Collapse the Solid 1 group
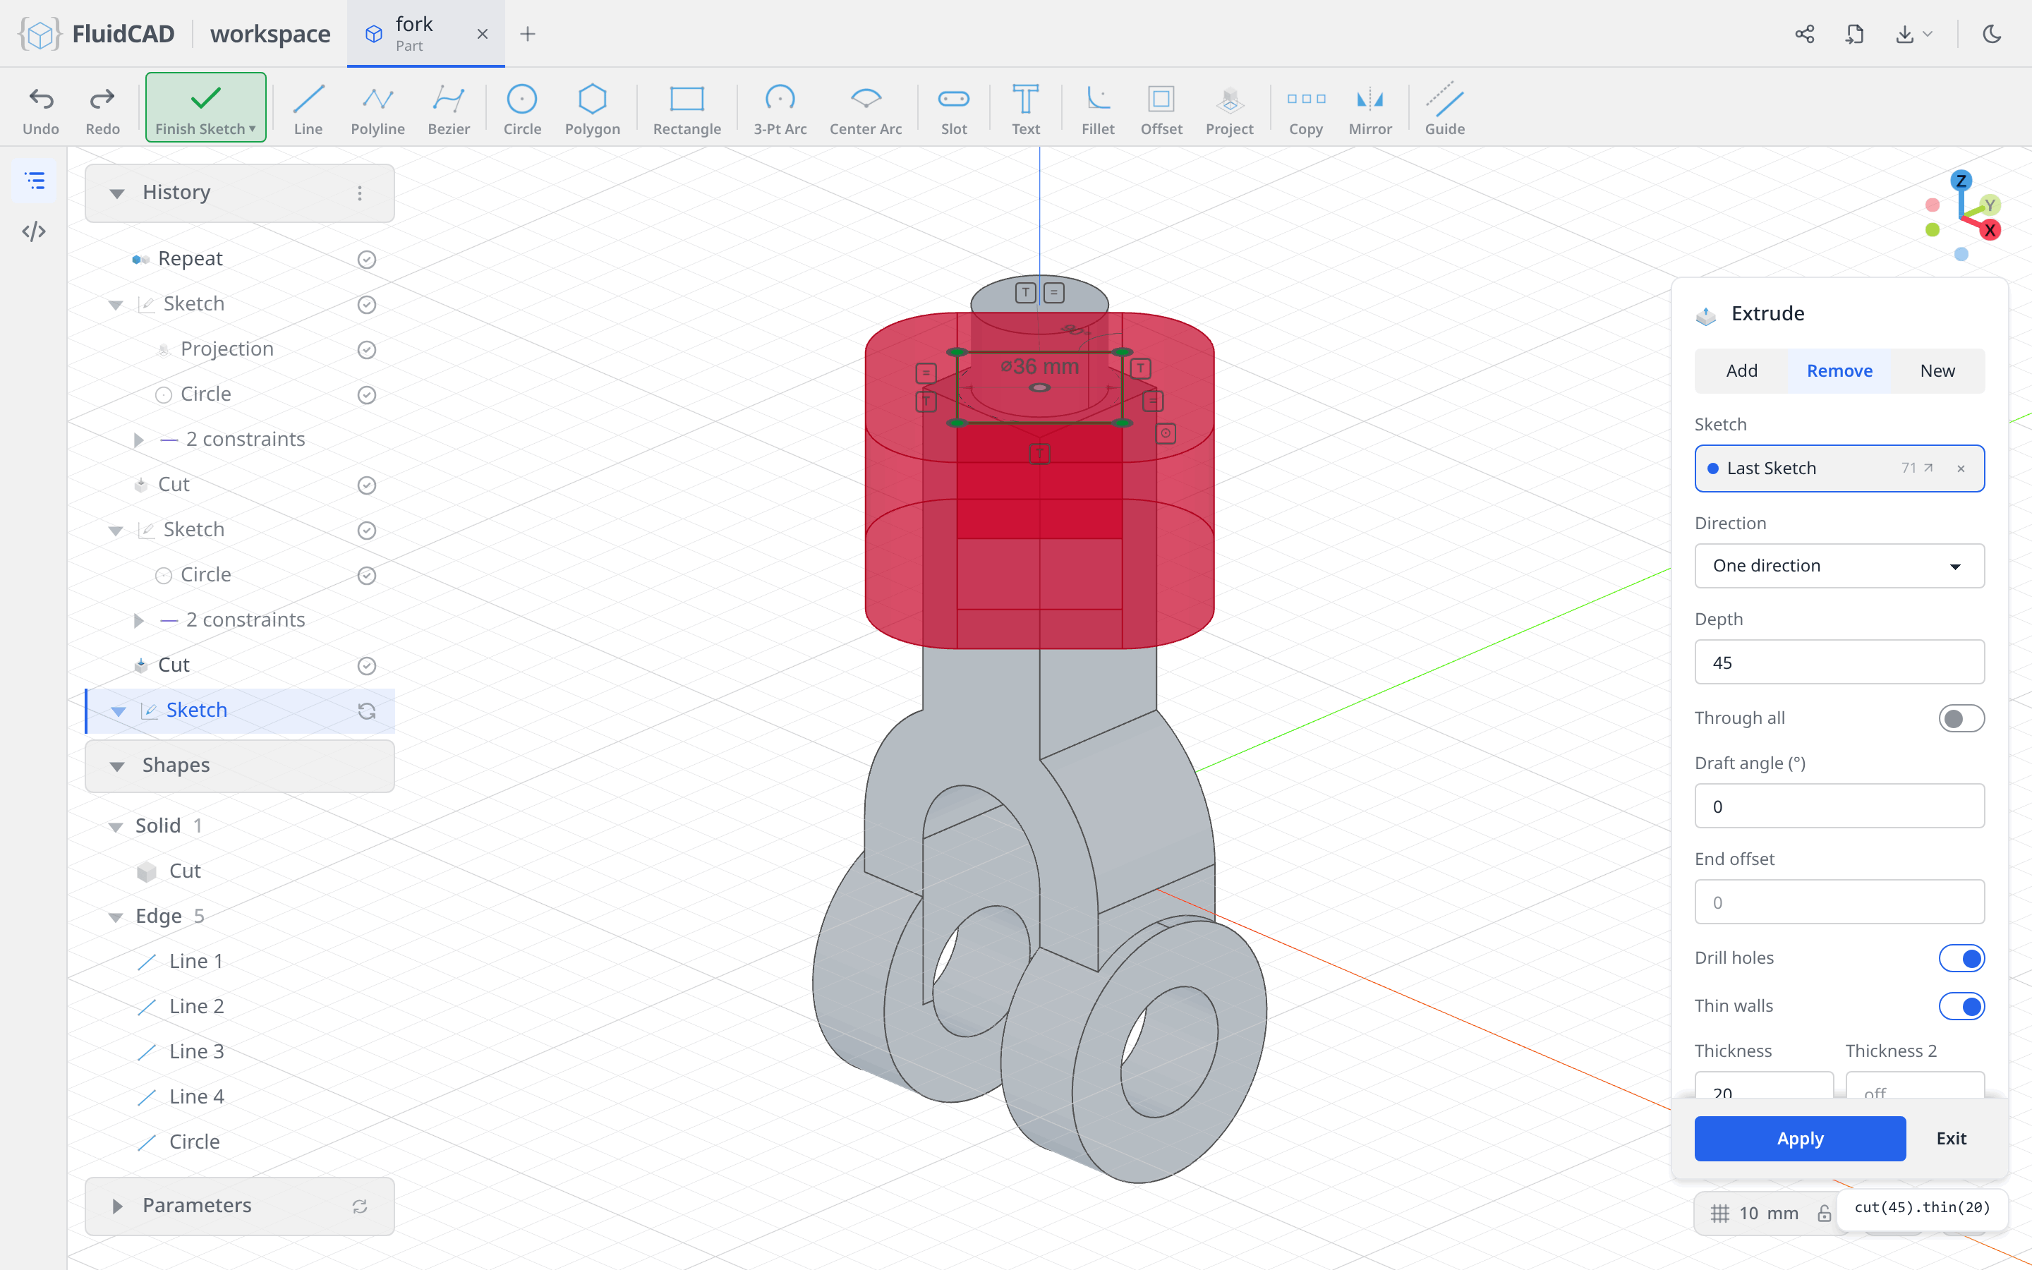 click(x=116, y=826)
